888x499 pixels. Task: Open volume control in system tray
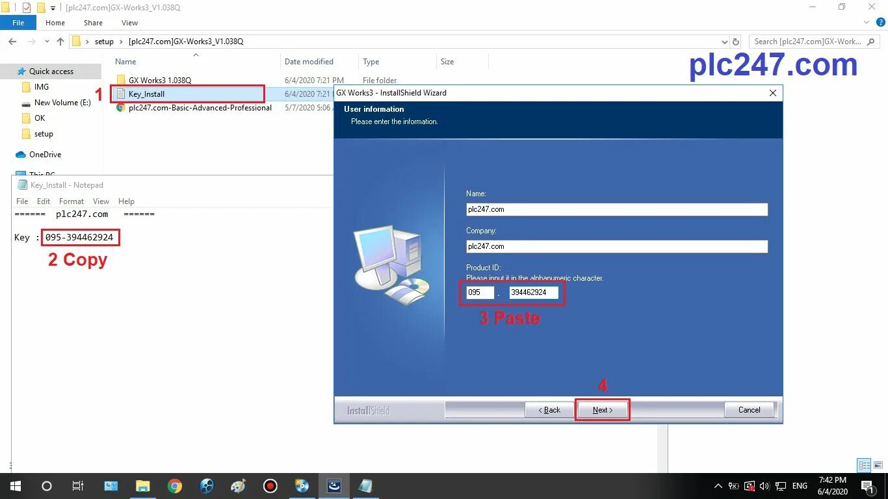click(764, 486)
